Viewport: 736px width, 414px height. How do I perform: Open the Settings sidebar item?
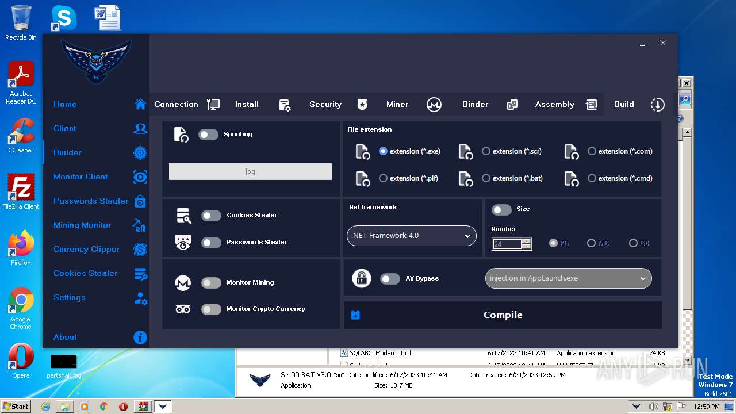tap(70, 297)
